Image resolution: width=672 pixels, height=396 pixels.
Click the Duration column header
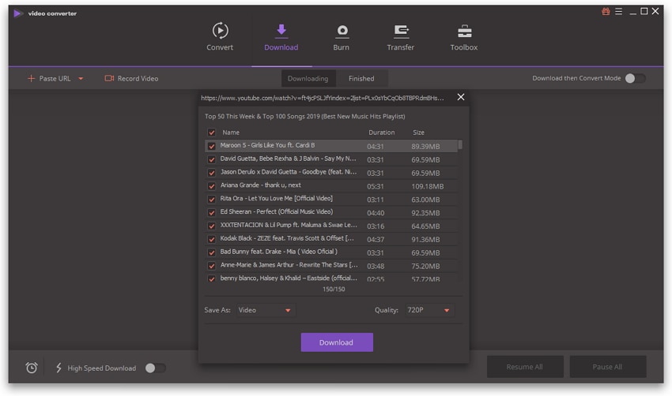(381, 133)
